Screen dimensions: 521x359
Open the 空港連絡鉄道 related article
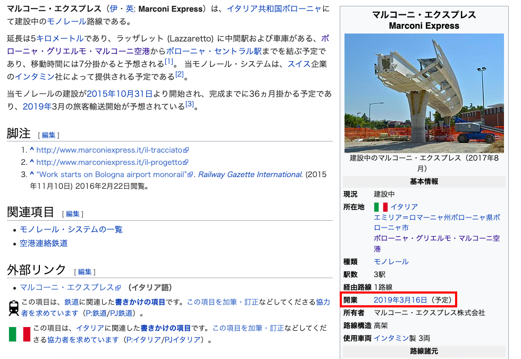click(44, 243)
